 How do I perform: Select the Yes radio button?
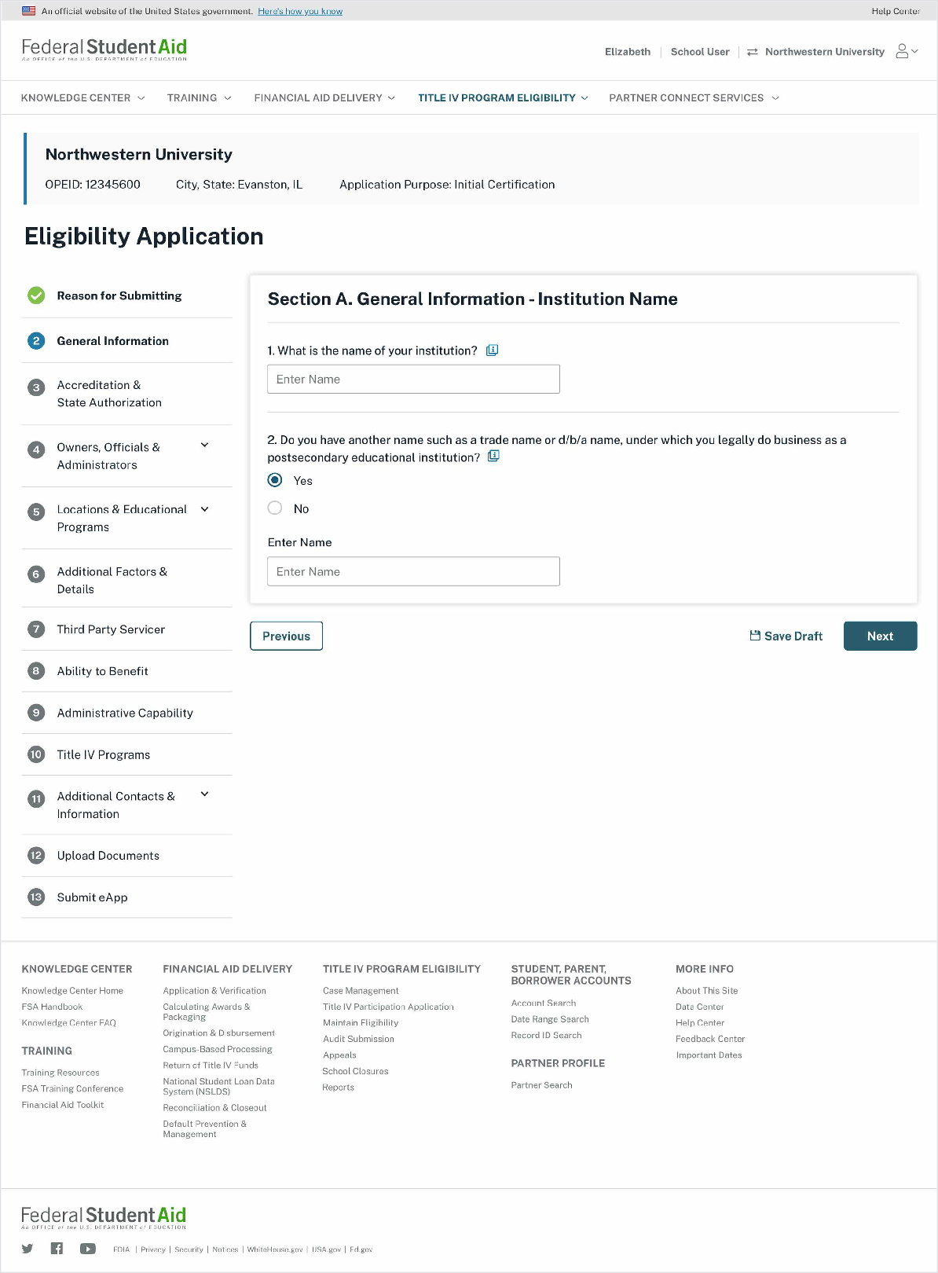click(x=275, y=480)
